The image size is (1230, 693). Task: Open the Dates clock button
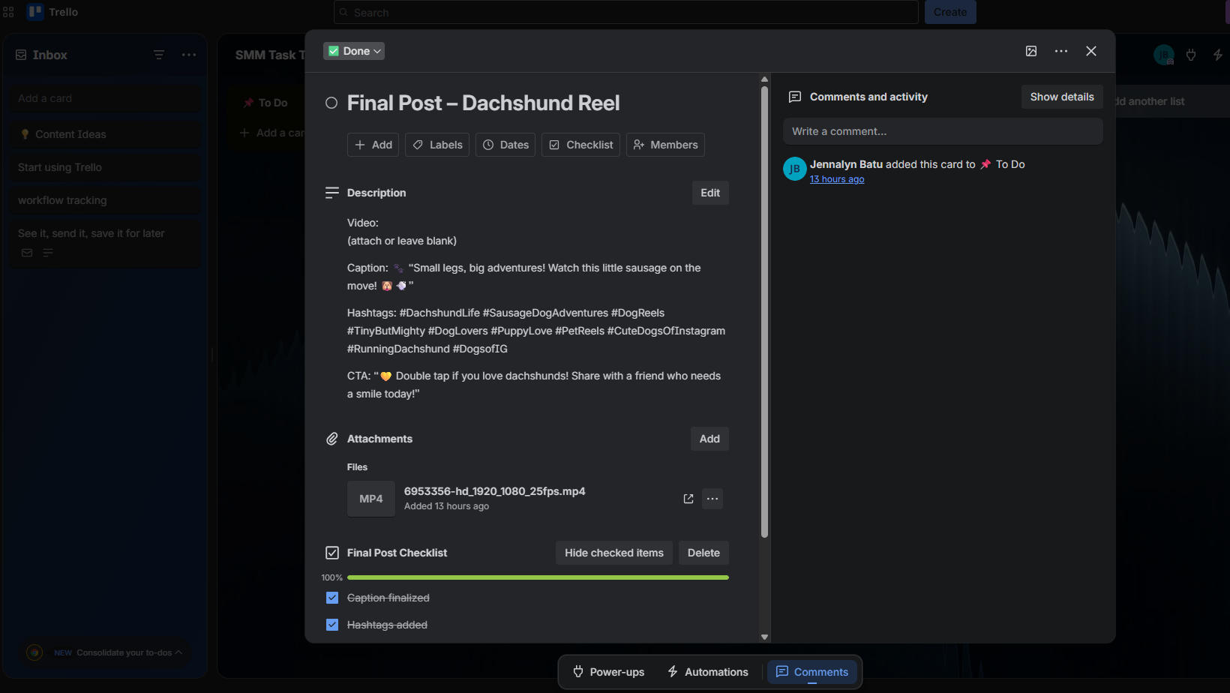(505, 145)
